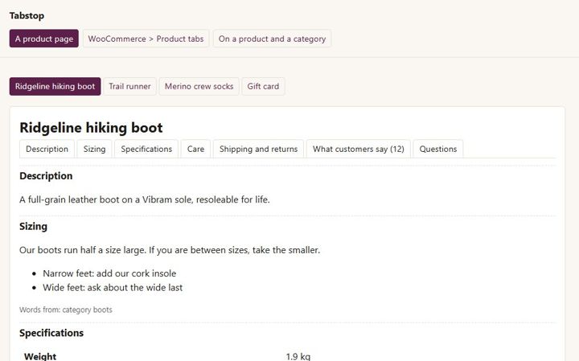This screenshot has width=579, height=361.
Task: Click the Weight label in the specifications table
Action: coord(40,356)
